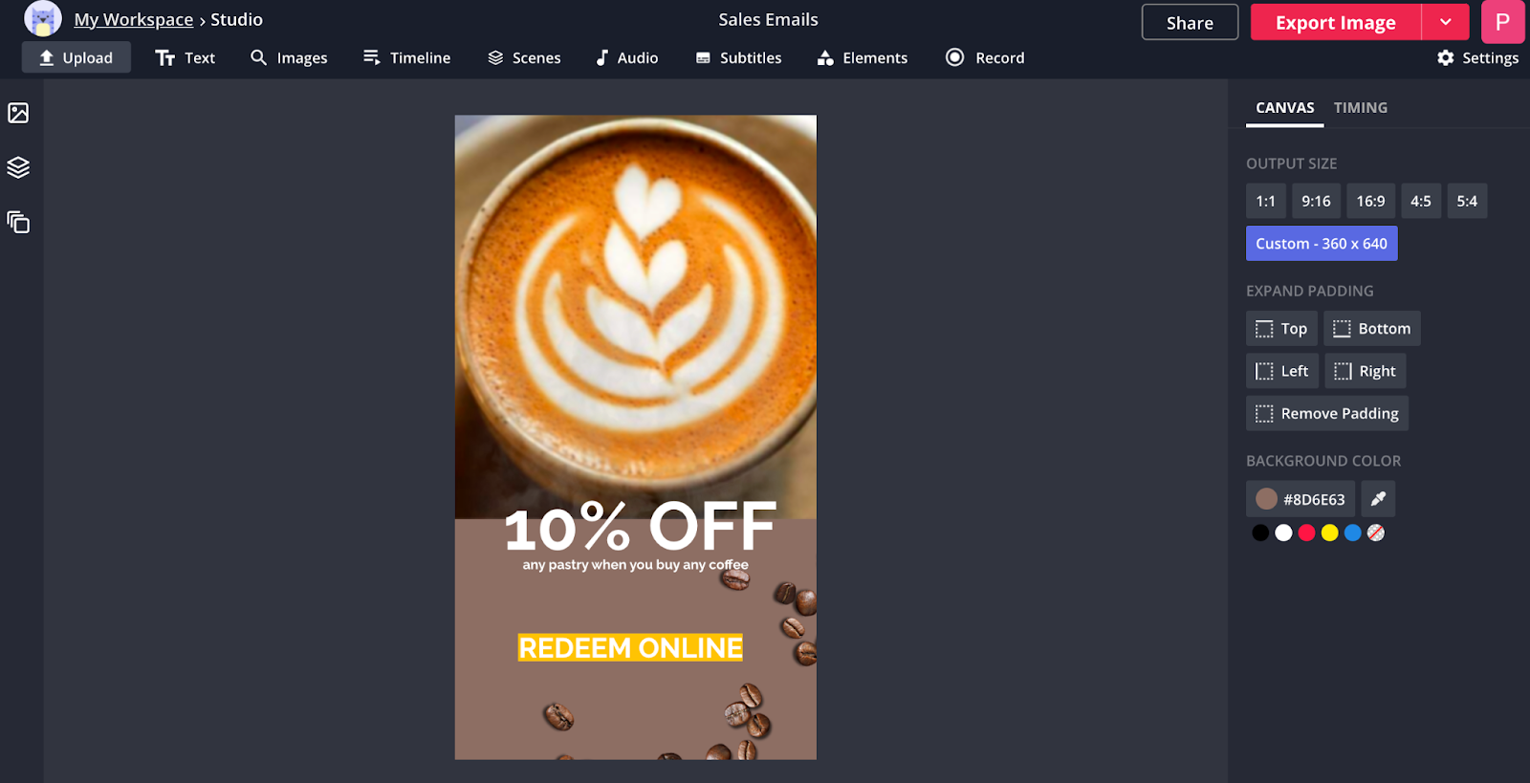Choose the yellow background color swatch
The width and height of the screenshot is (1530, 783).
click(1329, 533)
